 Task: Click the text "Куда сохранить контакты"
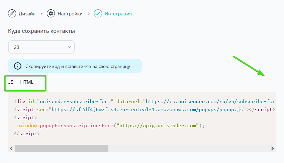[x=41, y=31]
